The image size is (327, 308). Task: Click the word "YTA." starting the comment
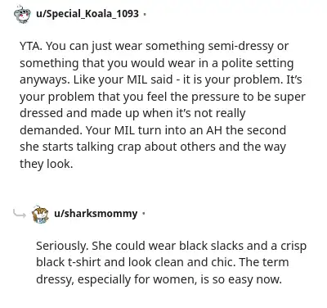[31, 46]
